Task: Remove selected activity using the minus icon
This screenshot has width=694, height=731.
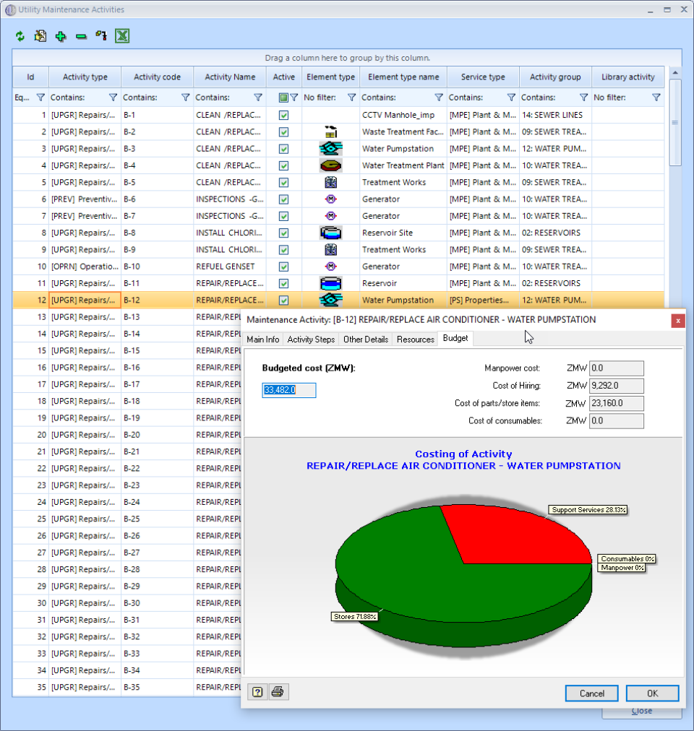Action: click(x=81, y=35)
